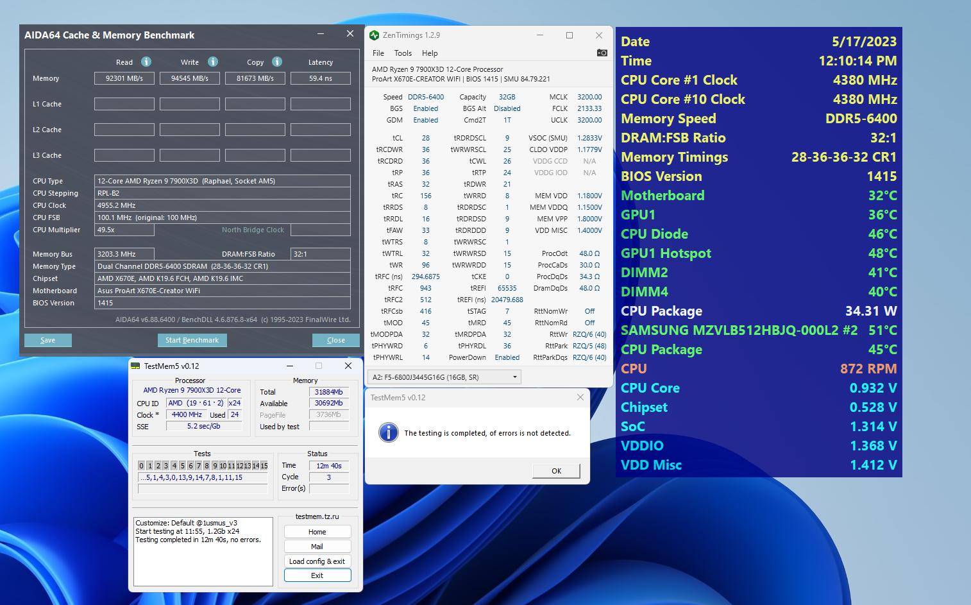The width and height of the screenshot is (971, 605).
Task: Click the FCLK value 2133.33 in ZenTimings
Action: pyautogui.click(x=589, y=108)
